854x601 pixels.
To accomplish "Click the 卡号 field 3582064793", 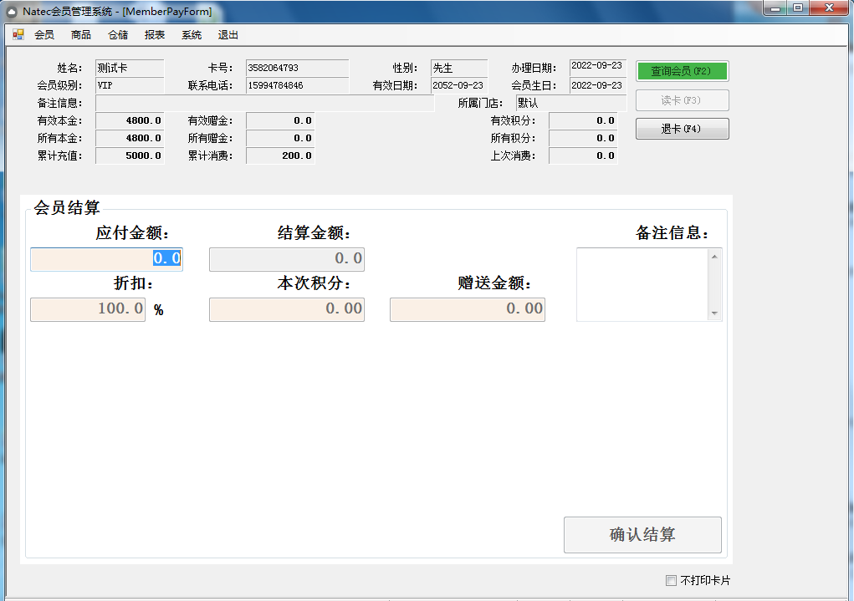I will click(298, 68).
